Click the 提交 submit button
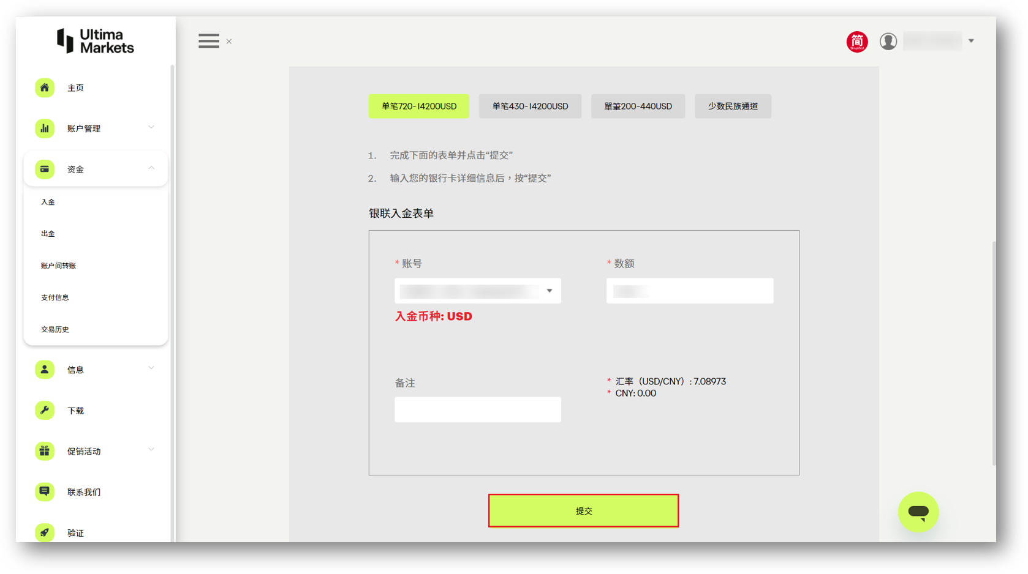The height and width of the screenshot is (574, 1028). [583, 510]
